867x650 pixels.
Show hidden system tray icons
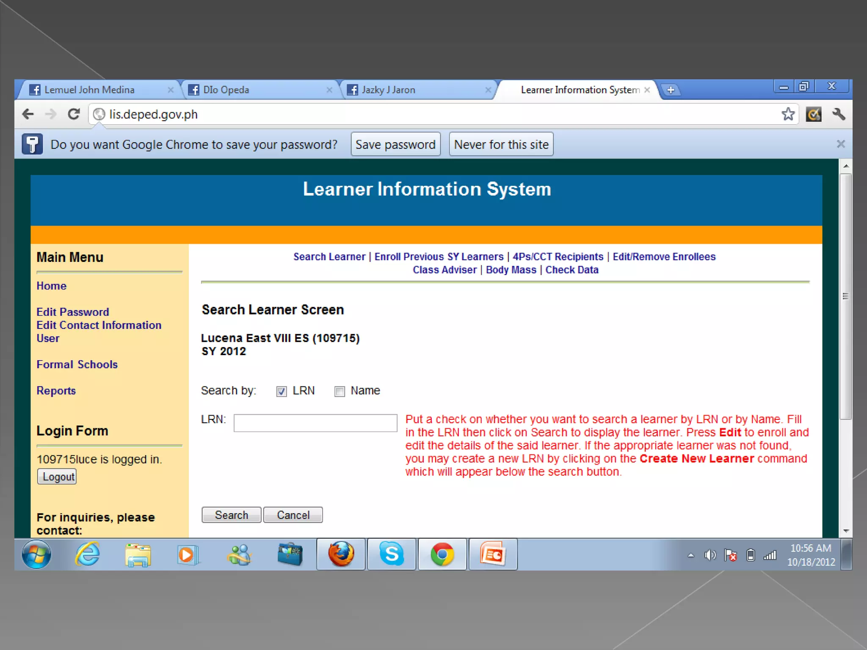click(x=691, y=555)
